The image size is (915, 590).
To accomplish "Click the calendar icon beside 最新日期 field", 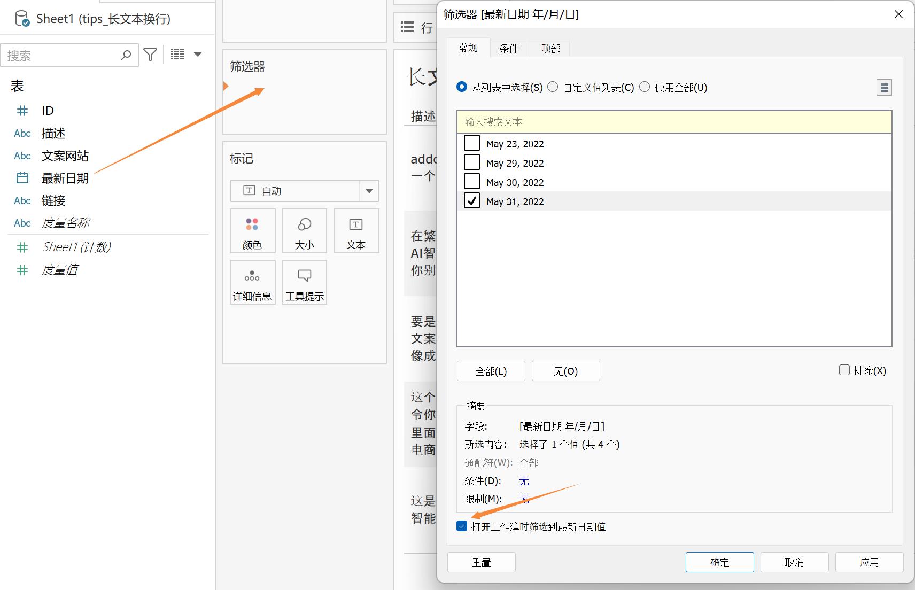I will pos(22,178).
